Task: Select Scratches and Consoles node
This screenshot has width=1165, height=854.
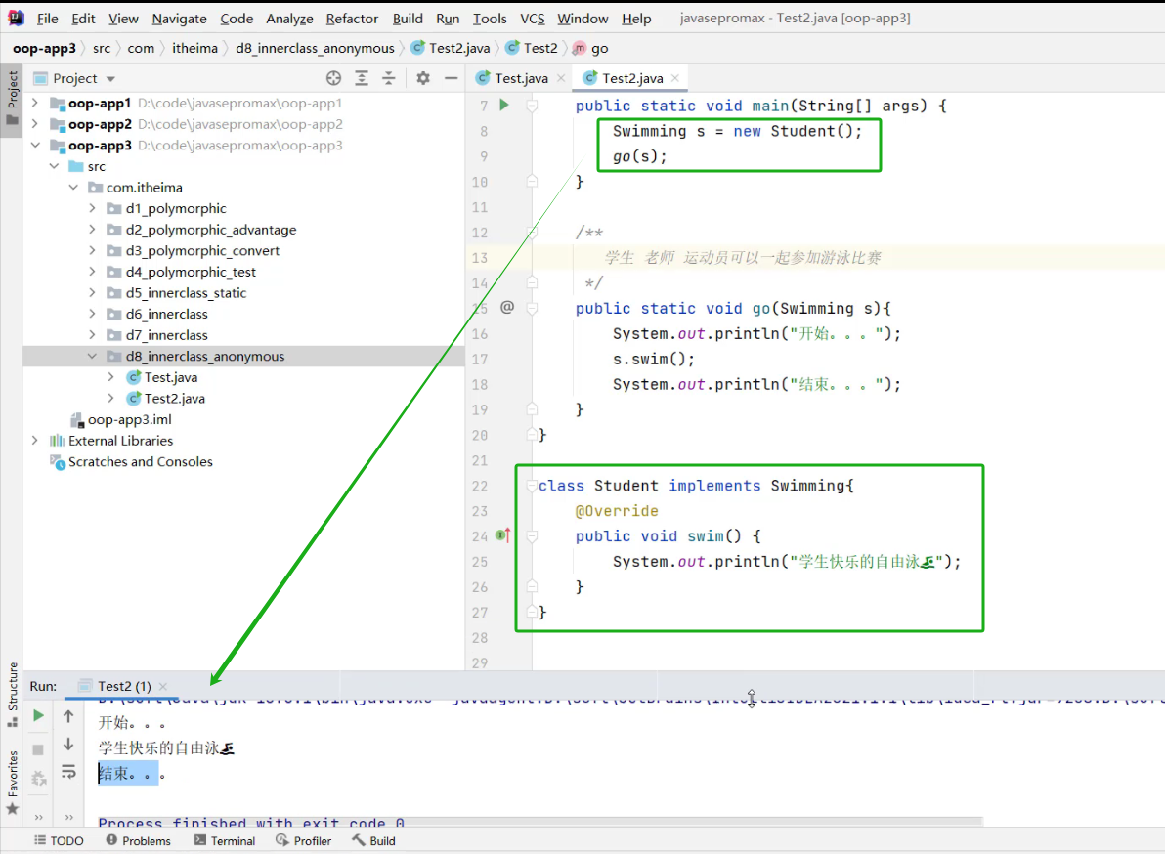Action: point(141,461)
